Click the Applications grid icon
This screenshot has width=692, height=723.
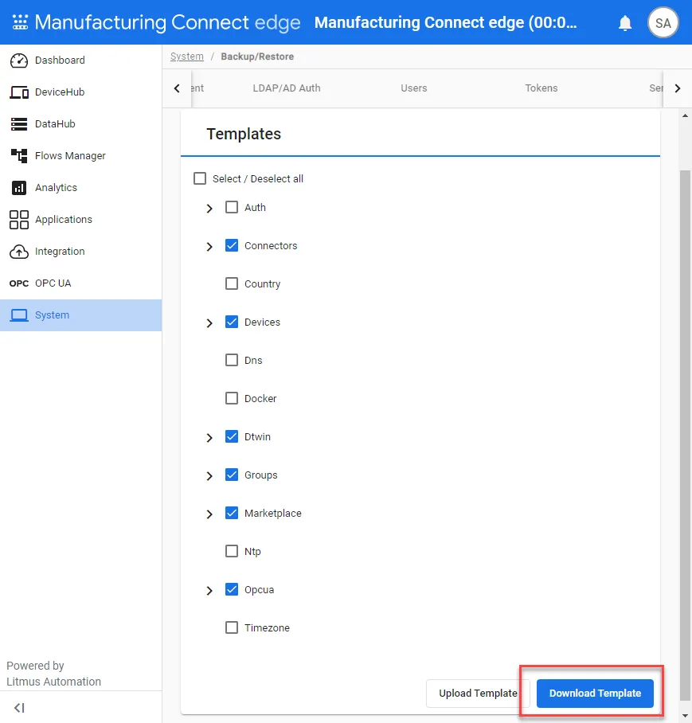tap(19, 220)
